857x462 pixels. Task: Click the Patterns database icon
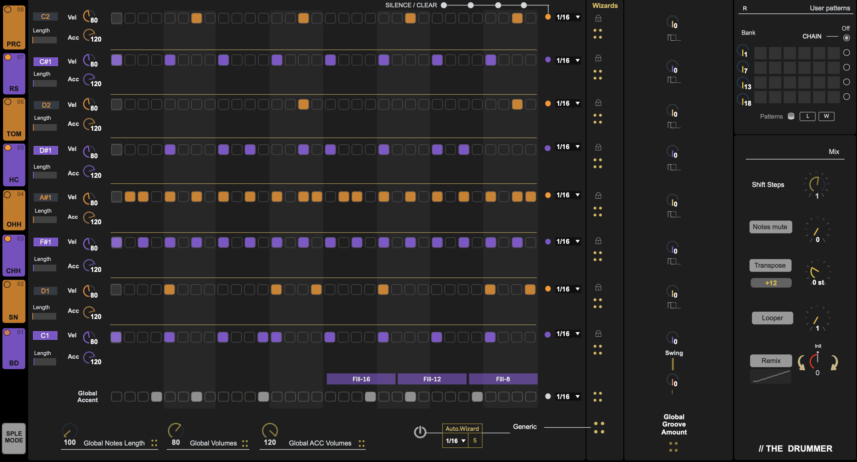click(791, 116)
